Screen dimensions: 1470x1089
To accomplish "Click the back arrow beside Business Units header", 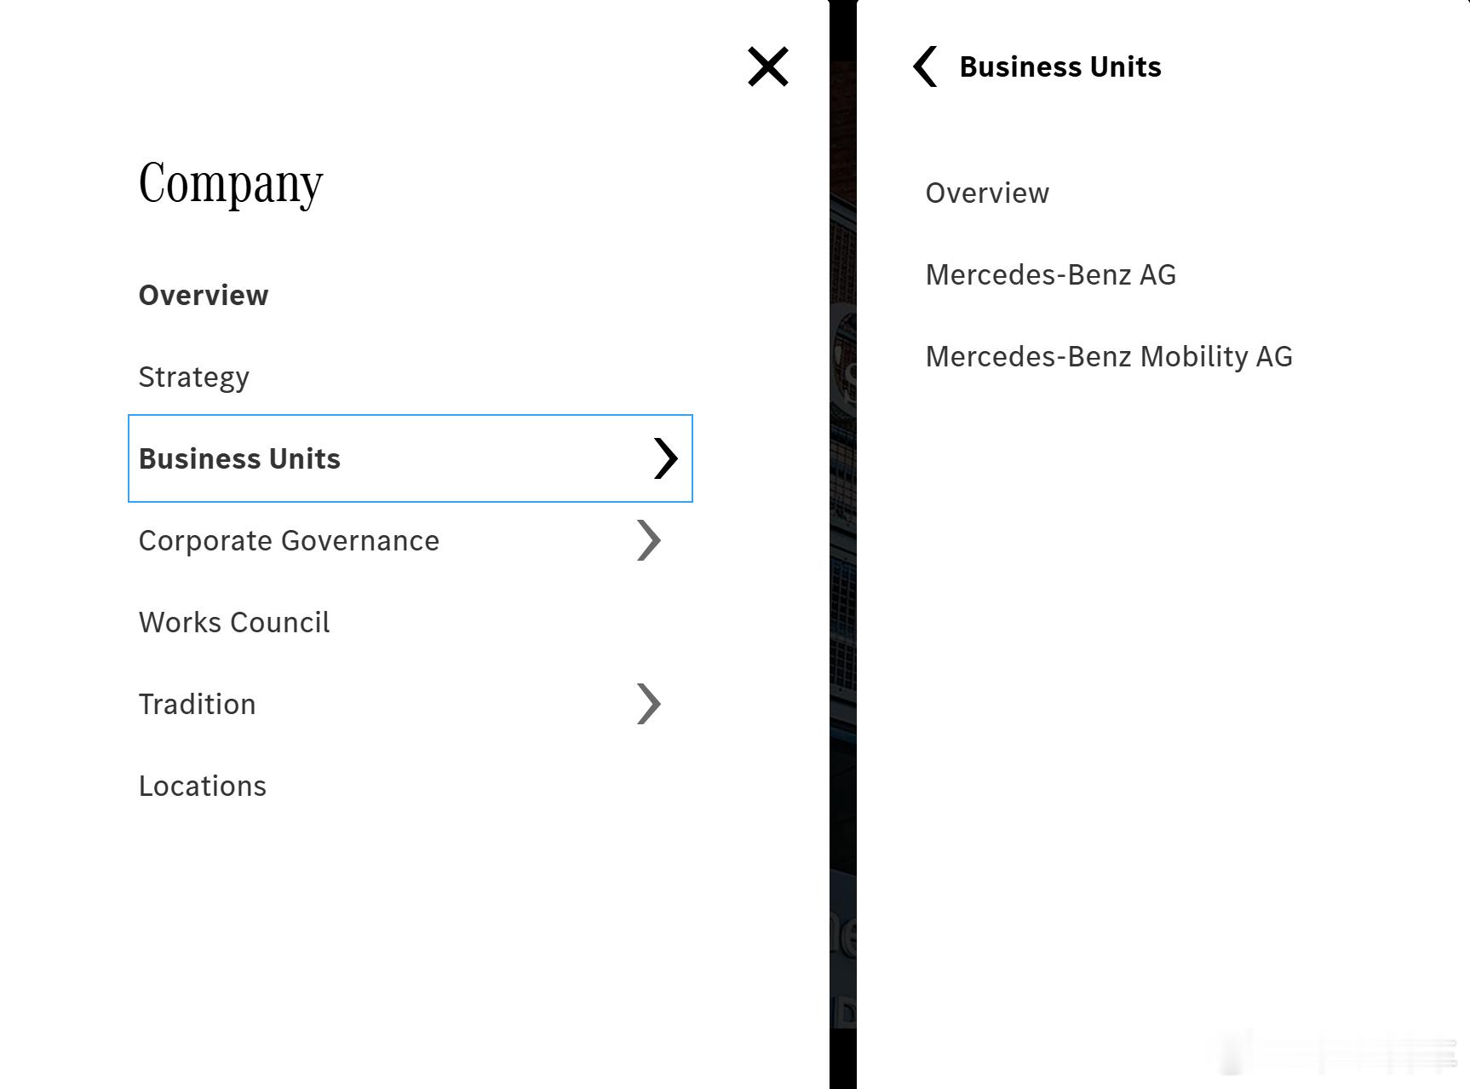I will click(925, 66).
